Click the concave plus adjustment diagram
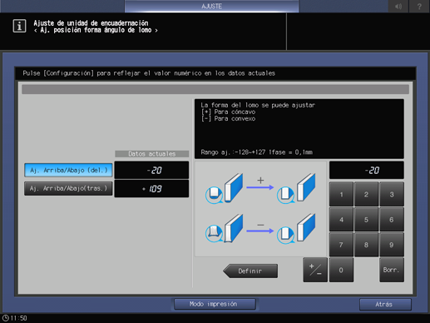430x323 pixels. [x=260, y=189]
